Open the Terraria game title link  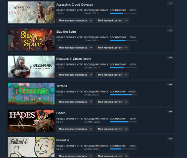(x=62, y=86)
